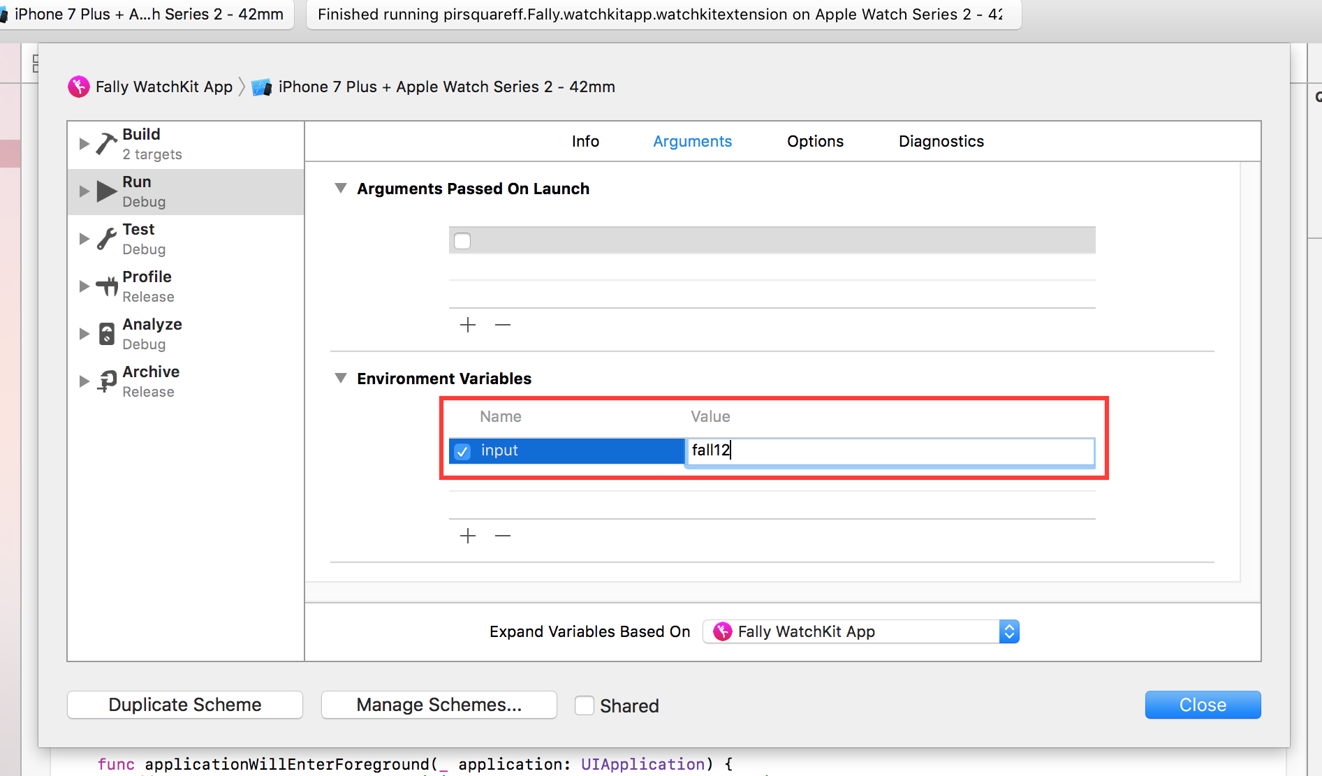The image size is (1322, 776).
Task: Click toolbar scheme destination selector
Action: [147, 14]
